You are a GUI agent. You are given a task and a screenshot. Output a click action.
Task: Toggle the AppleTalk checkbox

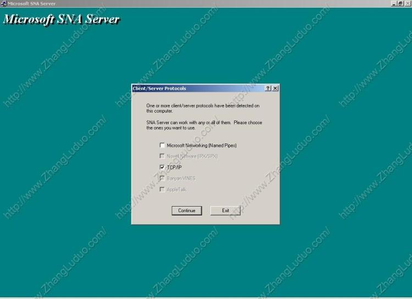(x=162, y=189)
